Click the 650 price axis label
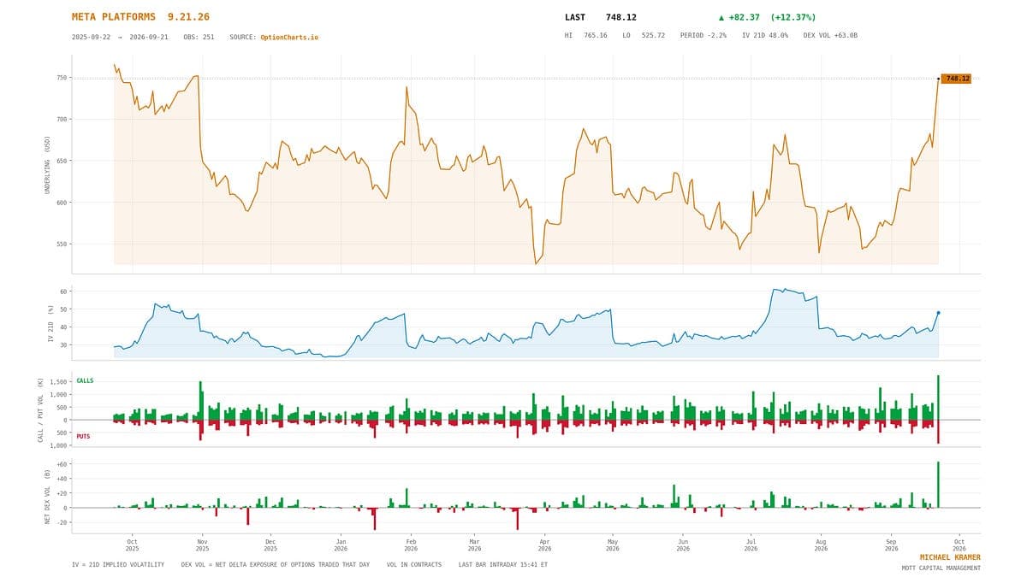 [x=61, y=161]
